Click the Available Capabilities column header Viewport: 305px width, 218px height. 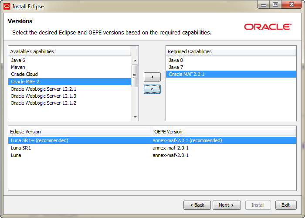point(69,51)
